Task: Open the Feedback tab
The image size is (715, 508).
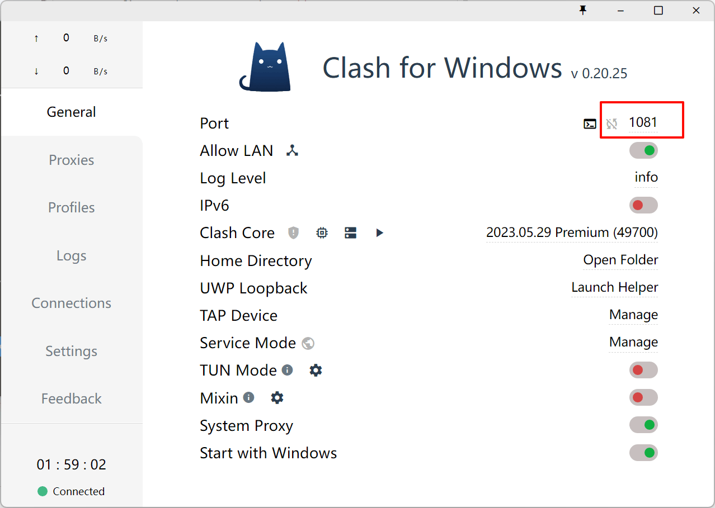Action: (72, 398)
